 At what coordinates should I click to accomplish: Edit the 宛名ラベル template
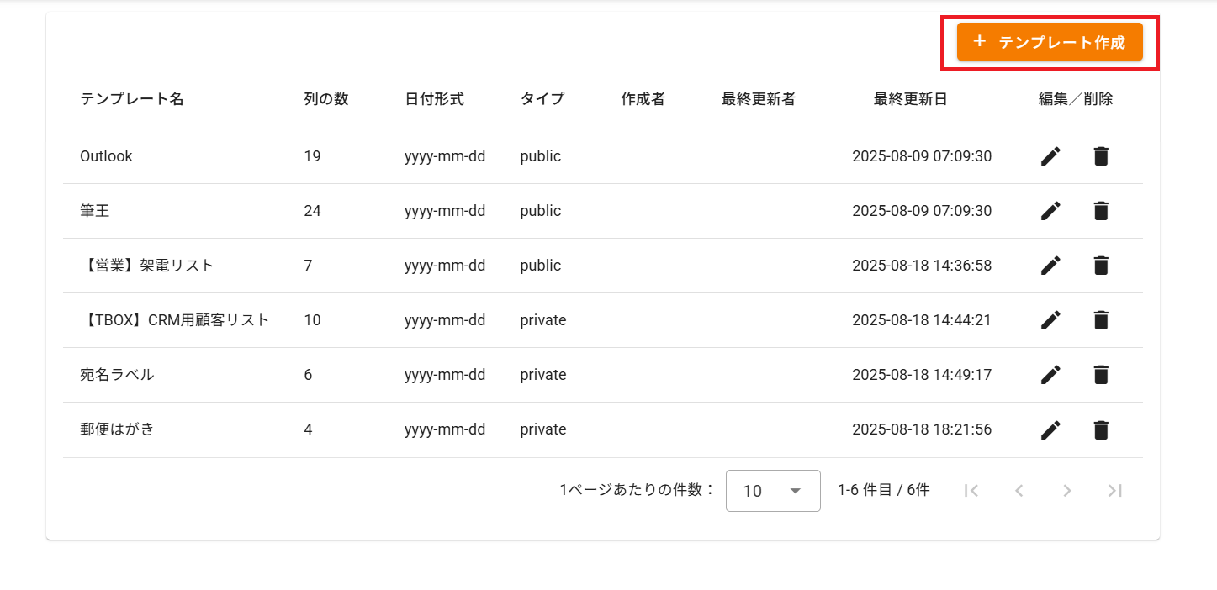tap(1050, 375)
